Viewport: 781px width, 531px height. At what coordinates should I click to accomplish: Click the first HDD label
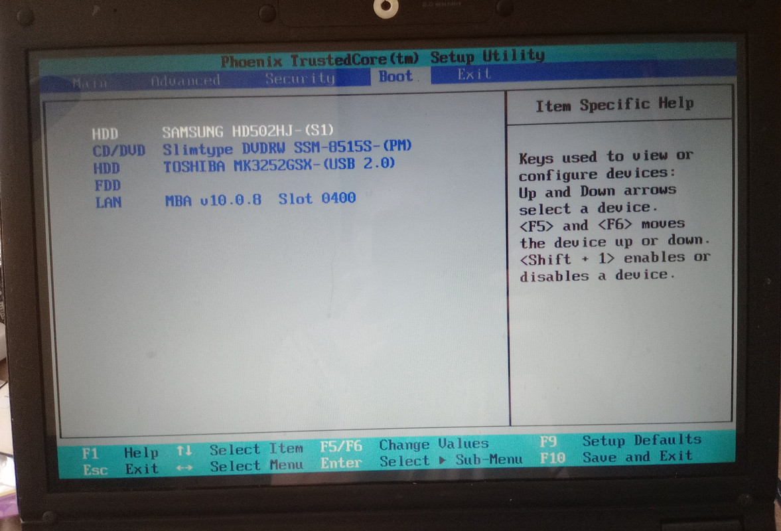pyautogui.click(x=105, y=133)
